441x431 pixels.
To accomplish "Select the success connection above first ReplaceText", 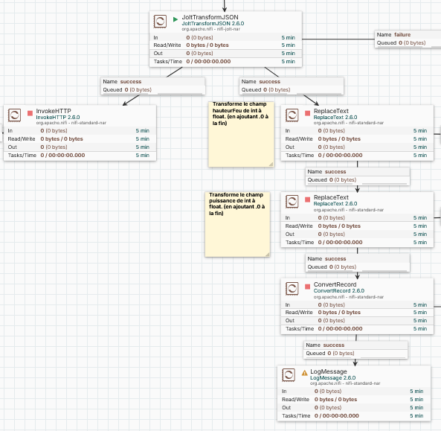I will coord(292,86).
